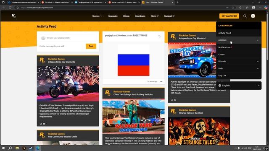Switch to the first browser tab
The image size is (269, 151).
pos(24,3)
